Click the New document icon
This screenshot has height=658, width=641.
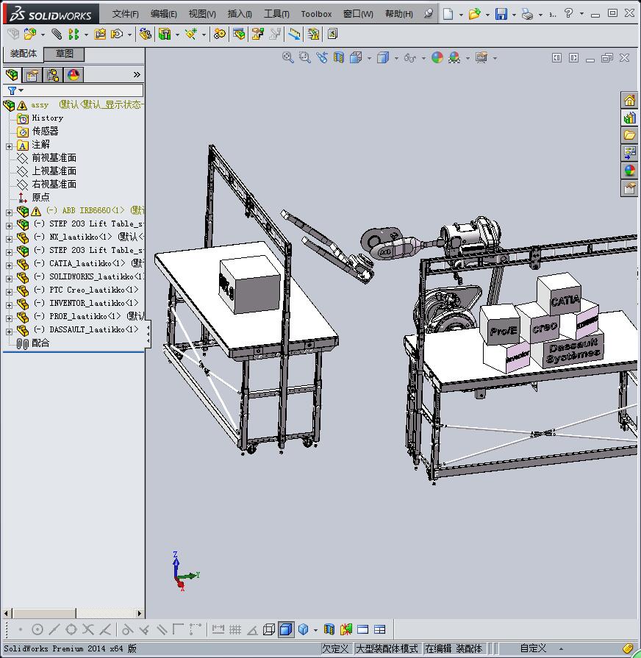tap(448, 14)
